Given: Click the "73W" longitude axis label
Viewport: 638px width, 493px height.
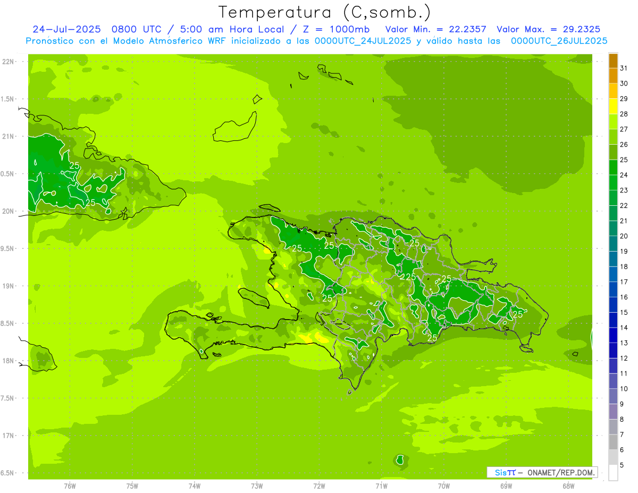Looking at the screenshot, I should [x=257, y=486].
